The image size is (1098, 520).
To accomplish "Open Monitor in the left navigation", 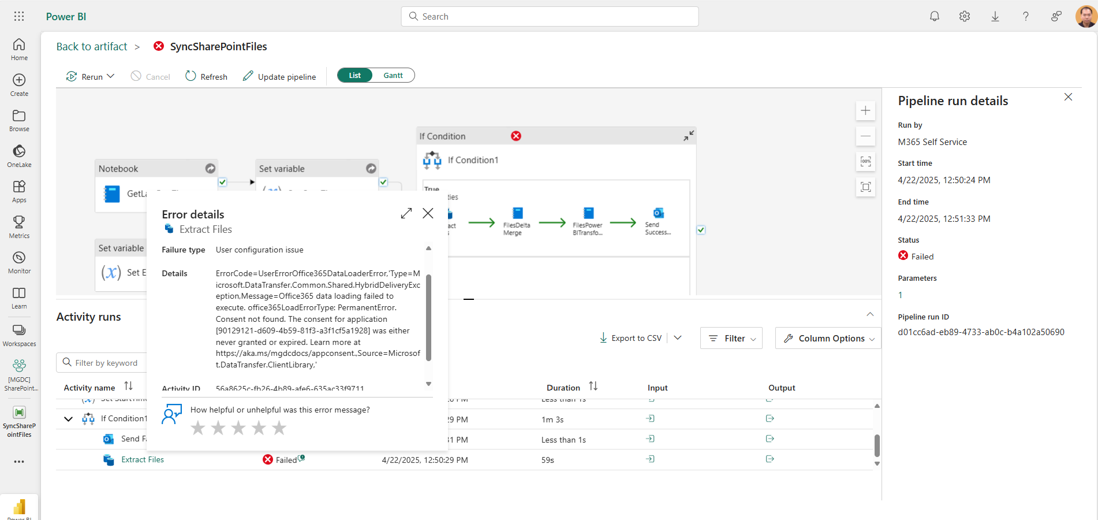I will pyautogui.click(x=19, y=263).
